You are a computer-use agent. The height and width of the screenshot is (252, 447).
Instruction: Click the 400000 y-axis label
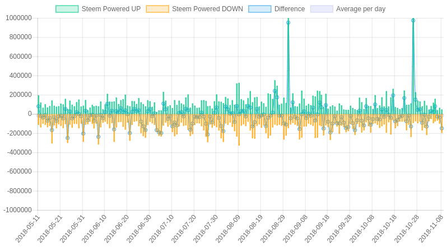(21, 76)
